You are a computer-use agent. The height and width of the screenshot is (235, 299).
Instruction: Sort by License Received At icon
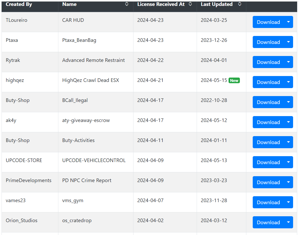pyautogui.click(x=190, y=4)
